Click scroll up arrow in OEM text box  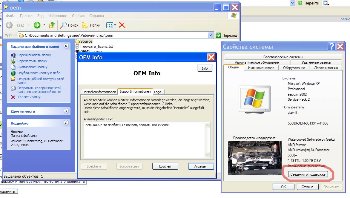(207, 125)
